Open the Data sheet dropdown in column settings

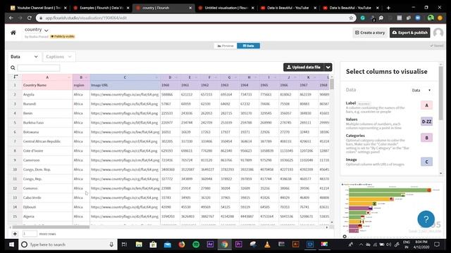click(x=421, y=91)
